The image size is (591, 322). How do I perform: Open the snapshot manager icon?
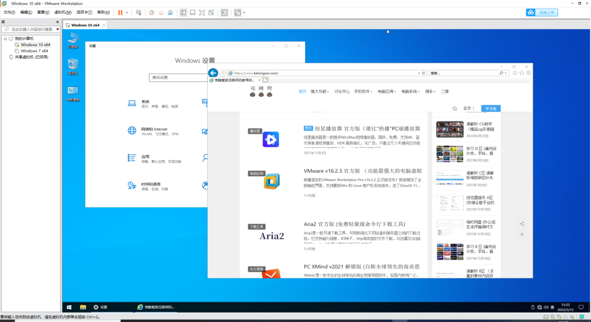point(170,13)
